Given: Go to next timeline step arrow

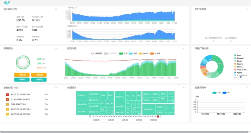Looking at the screenshot, I should [x=161, y=117].
